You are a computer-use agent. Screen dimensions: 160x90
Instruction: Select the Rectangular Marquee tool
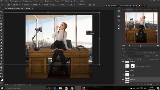click(1, 15)
